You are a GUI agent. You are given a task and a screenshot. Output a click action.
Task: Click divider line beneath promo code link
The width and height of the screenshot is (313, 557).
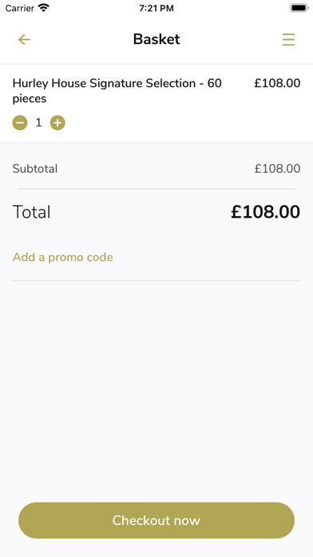pos(156,280)
